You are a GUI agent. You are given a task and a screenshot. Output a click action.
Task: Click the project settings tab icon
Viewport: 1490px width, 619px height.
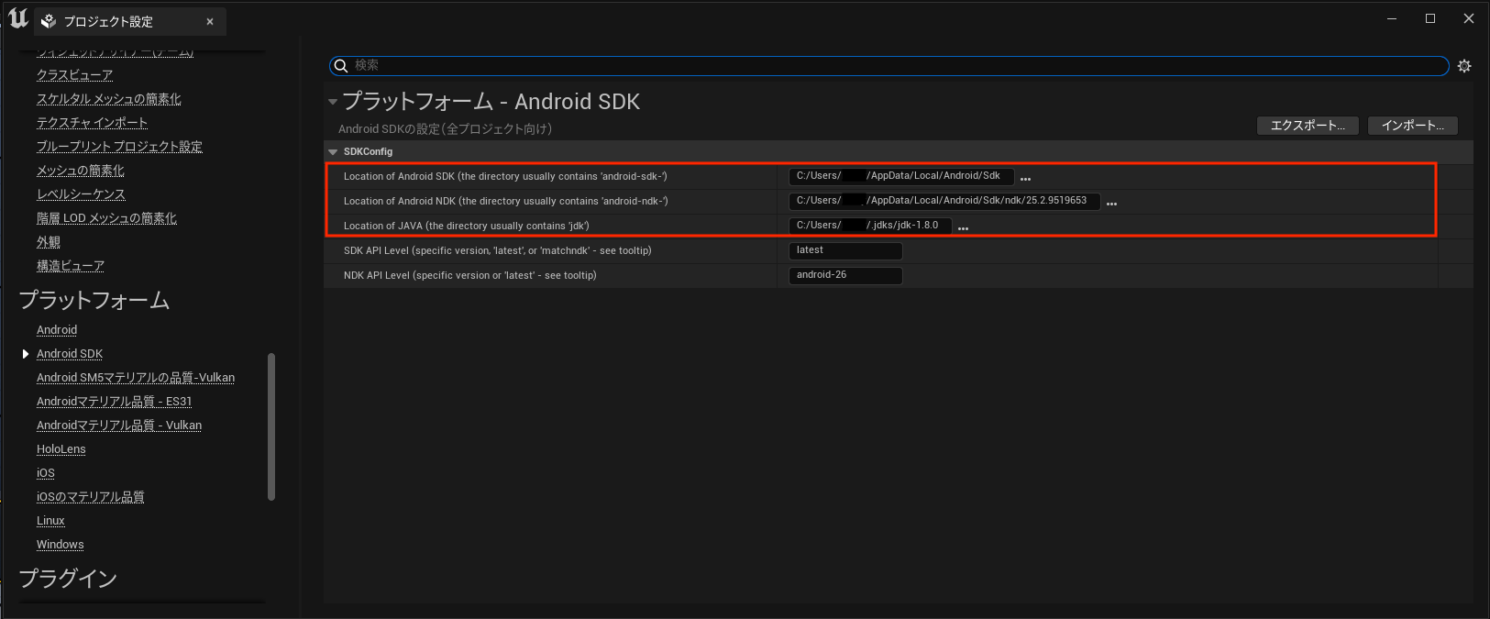point(49,21)
